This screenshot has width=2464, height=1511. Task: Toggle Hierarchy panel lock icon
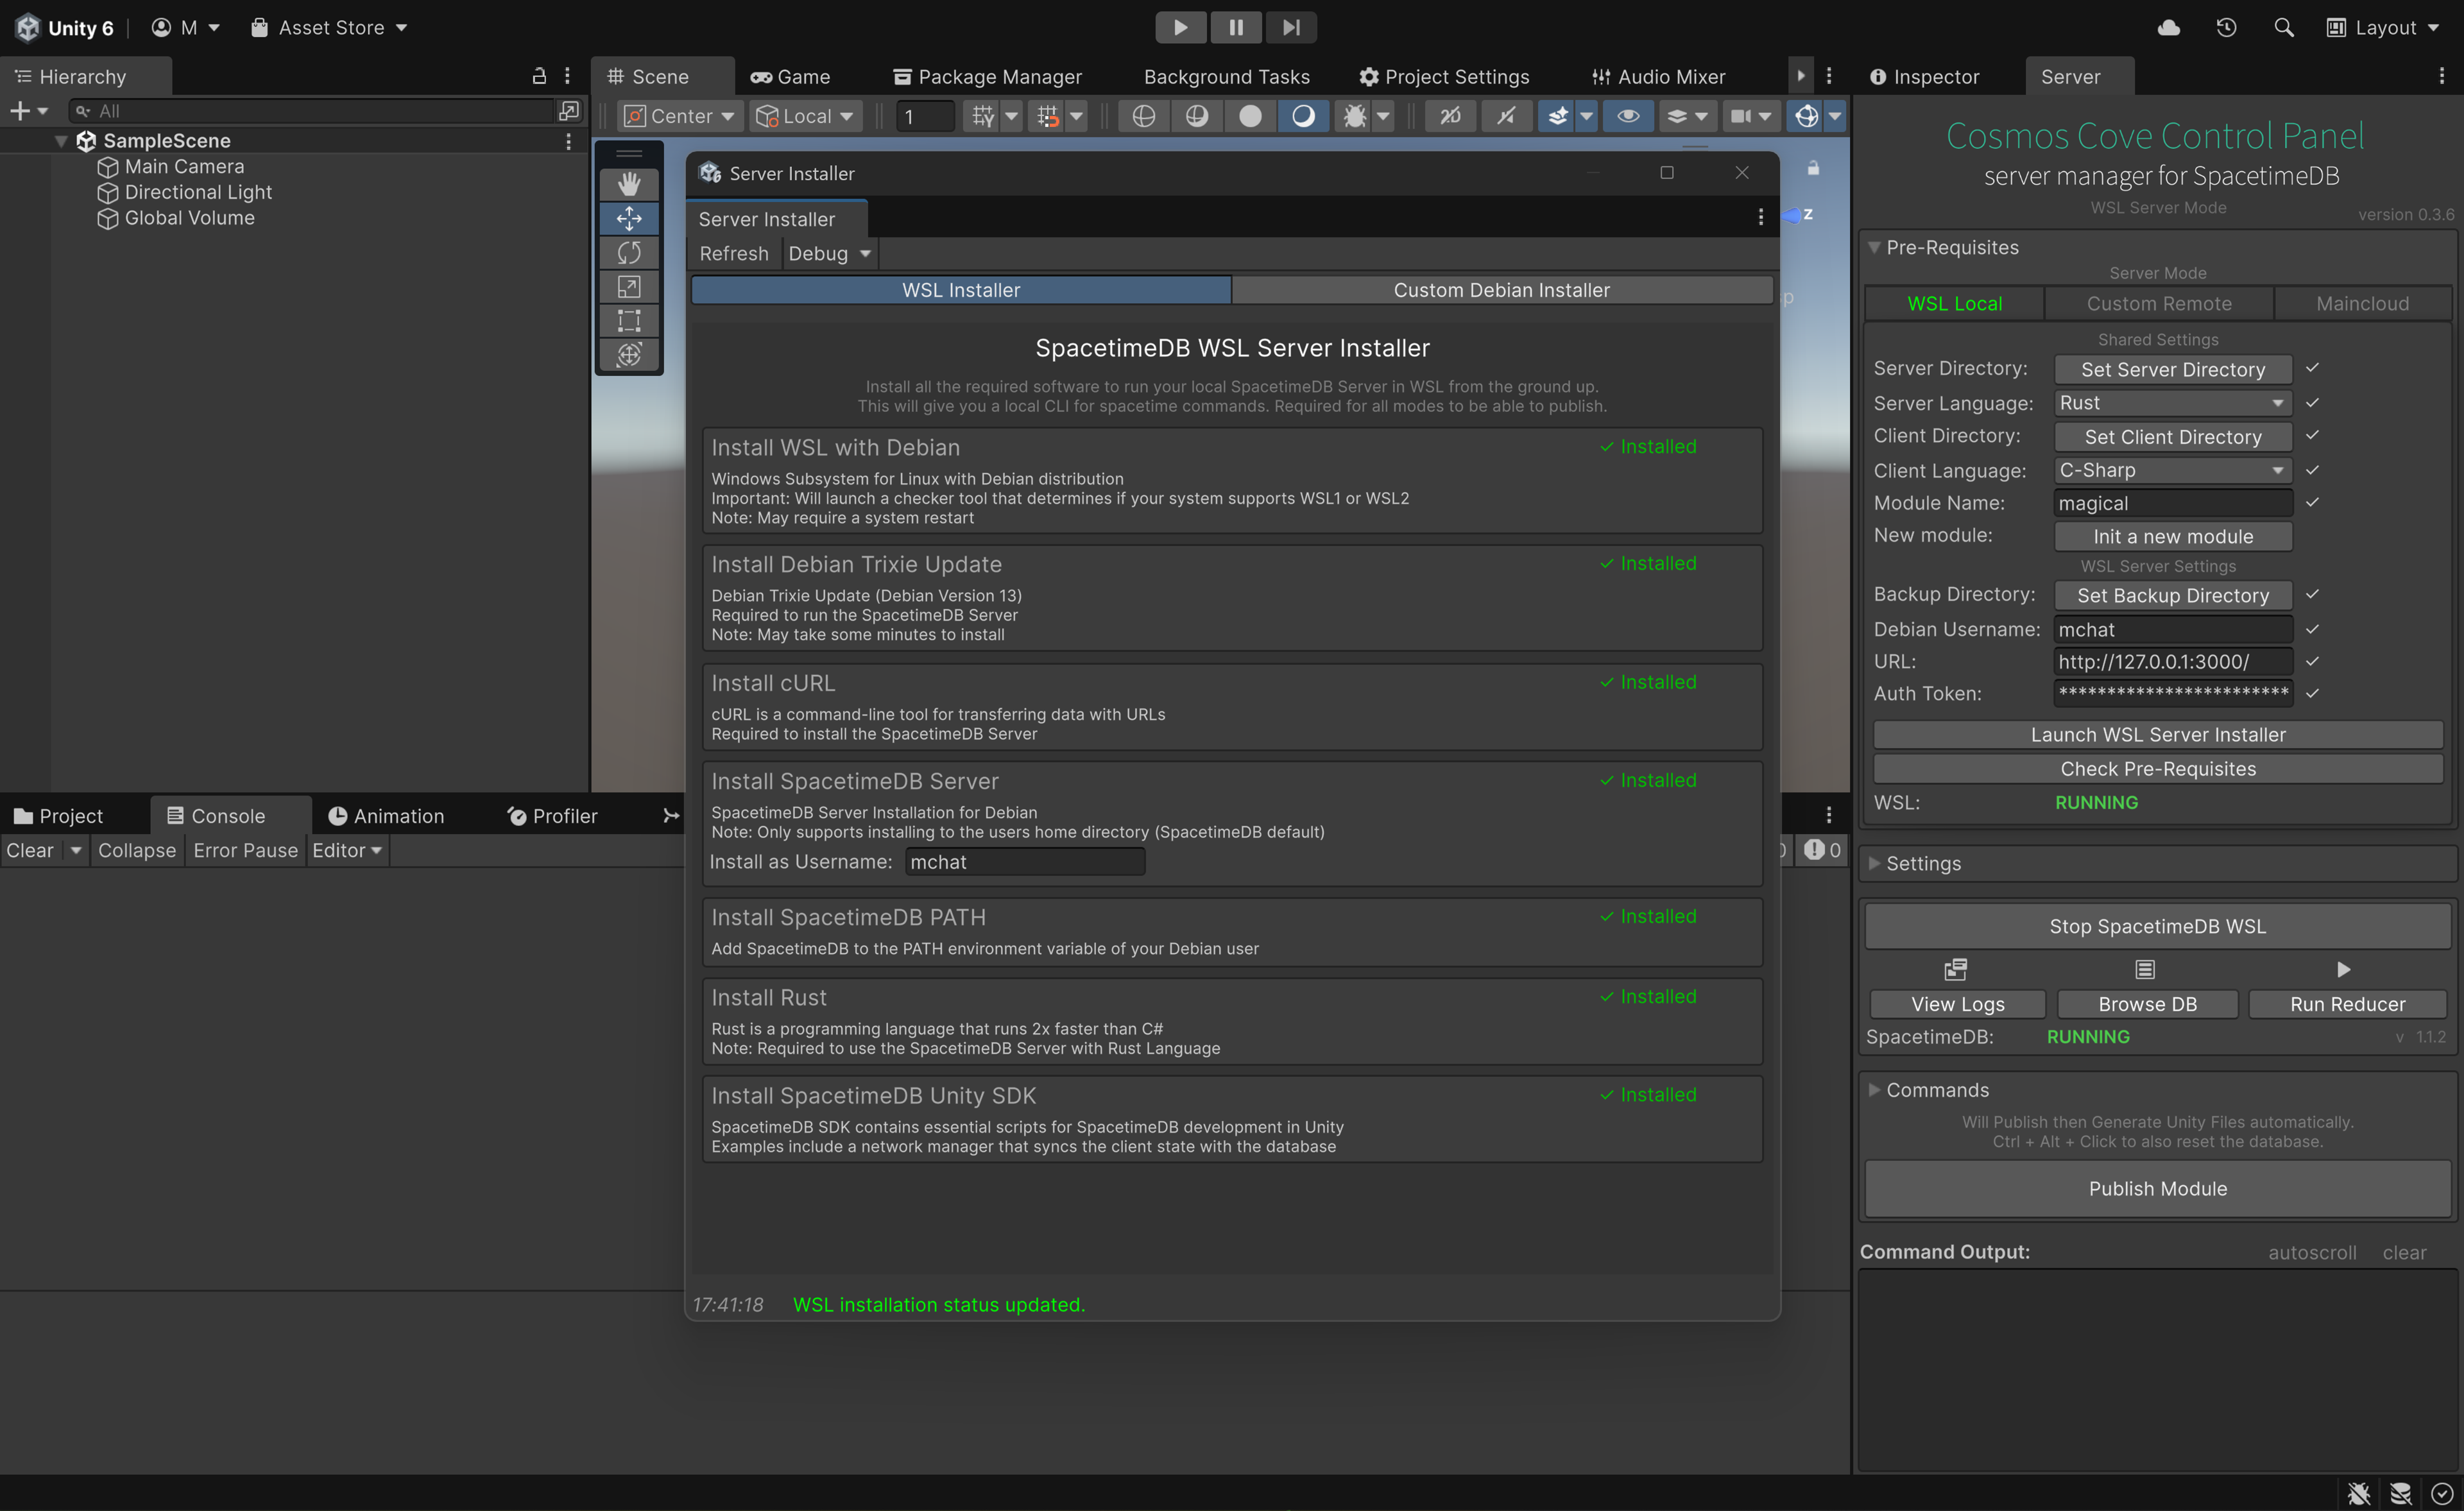coord(539,76)
